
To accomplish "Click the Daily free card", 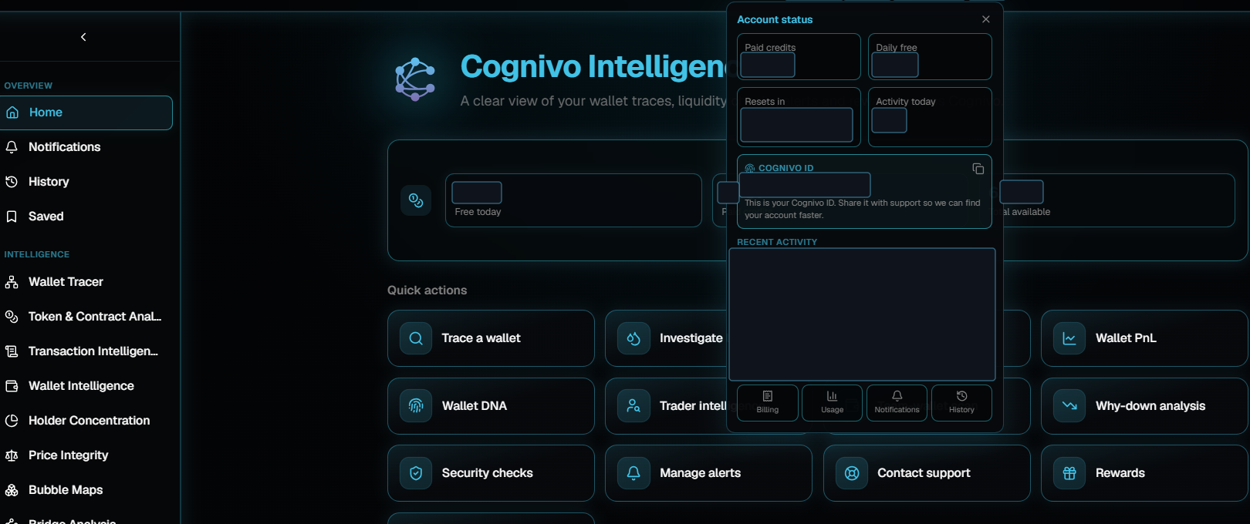I will (x=930, y=56).
